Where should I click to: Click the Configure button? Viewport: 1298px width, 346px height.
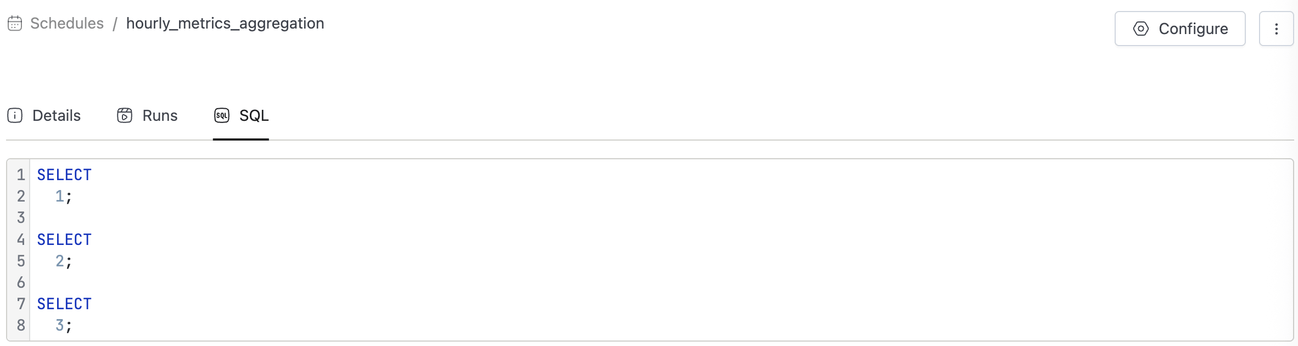coord(1180,29)
